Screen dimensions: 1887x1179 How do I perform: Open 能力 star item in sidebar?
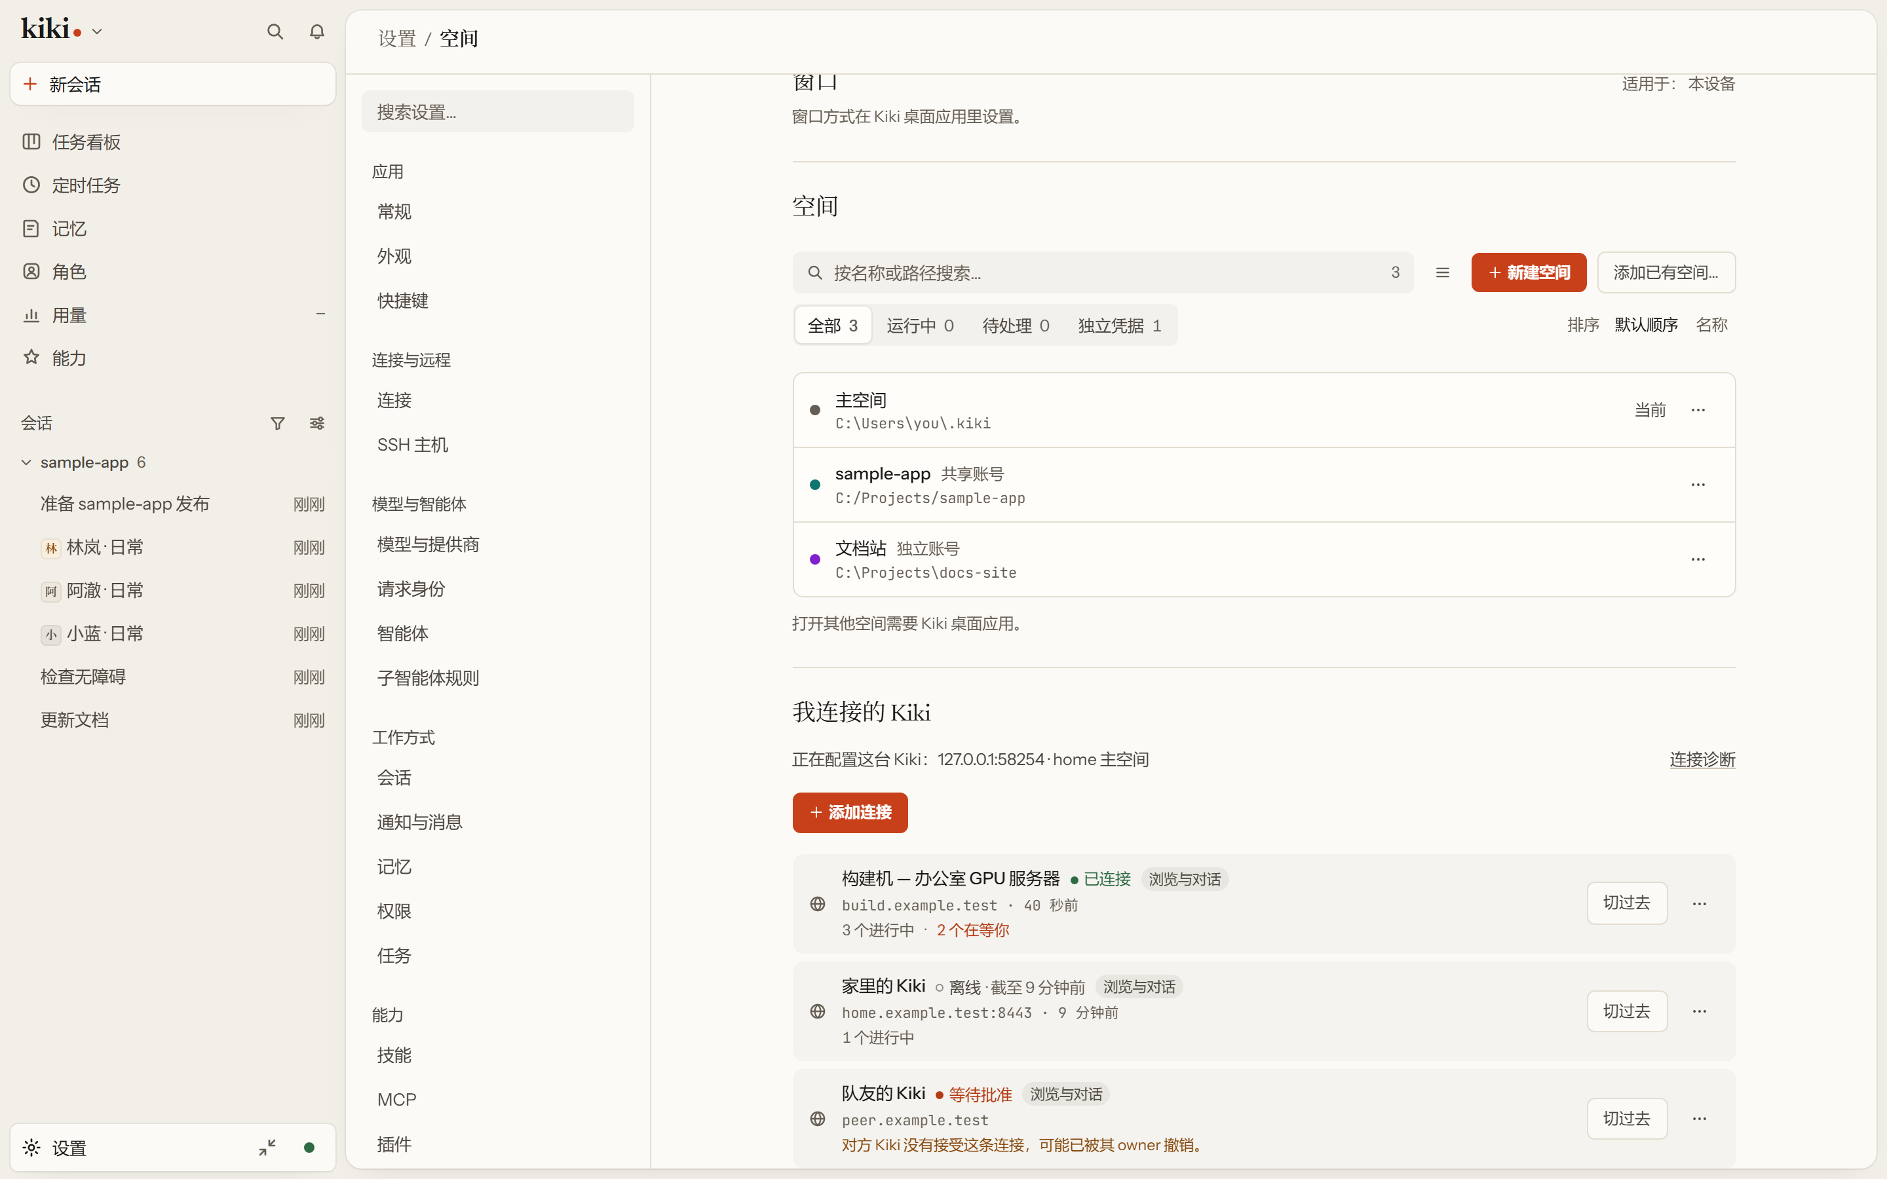click(172, 358)
